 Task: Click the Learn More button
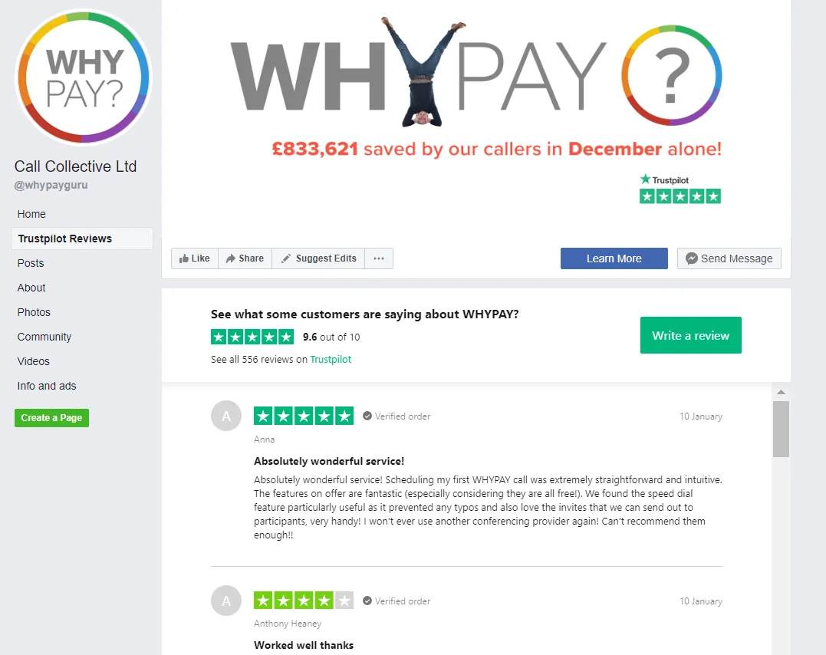coord(614,258)
